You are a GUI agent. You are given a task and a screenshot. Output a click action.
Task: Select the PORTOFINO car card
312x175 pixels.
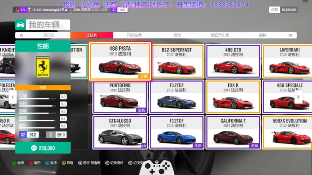[120, 97]
